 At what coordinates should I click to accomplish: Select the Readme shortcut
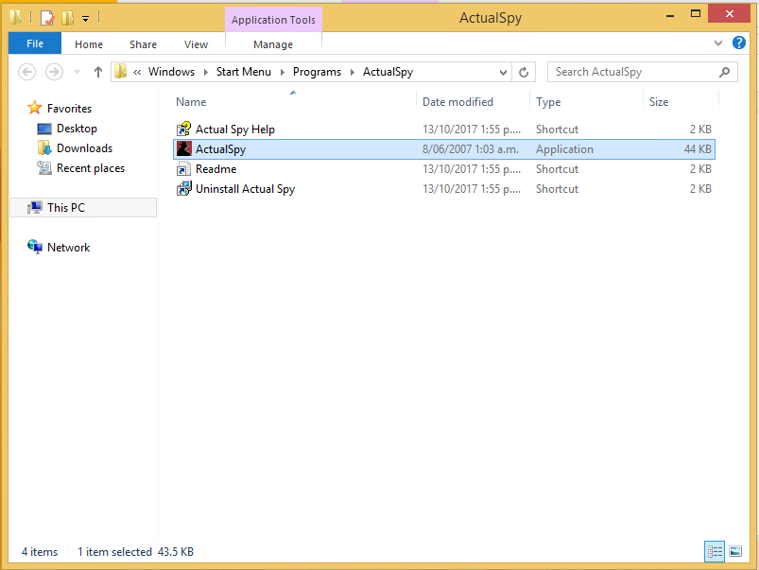coord(216,169)
